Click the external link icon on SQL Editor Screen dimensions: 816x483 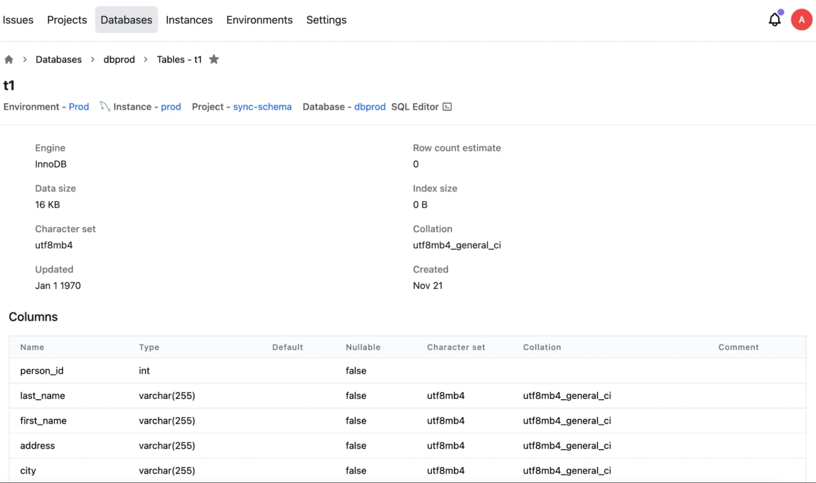click(x=448, y=106)
